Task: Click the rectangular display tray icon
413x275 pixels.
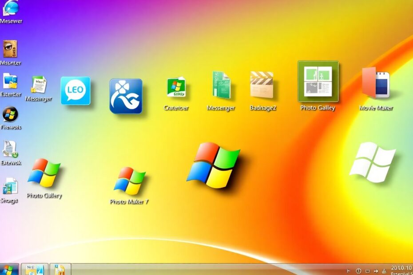Action: [367, 271]
